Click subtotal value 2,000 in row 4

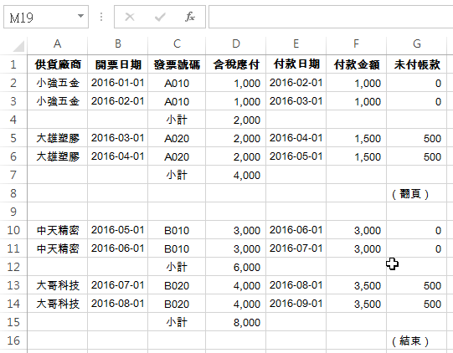[236, 120]
